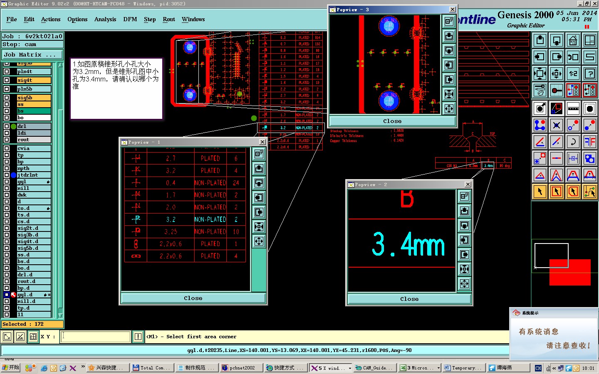Click the red rectangle in overview map
599x374 pixels.
tap(570, 272)
